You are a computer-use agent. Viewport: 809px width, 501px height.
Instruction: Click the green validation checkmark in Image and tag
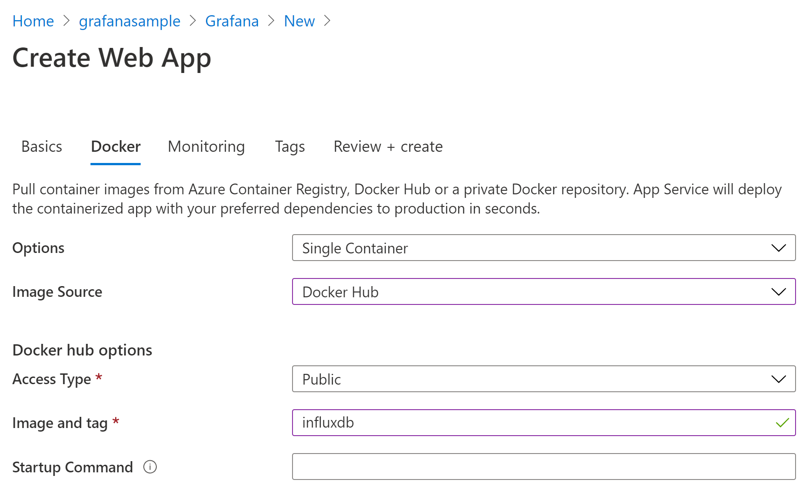(x=782, y=422)
